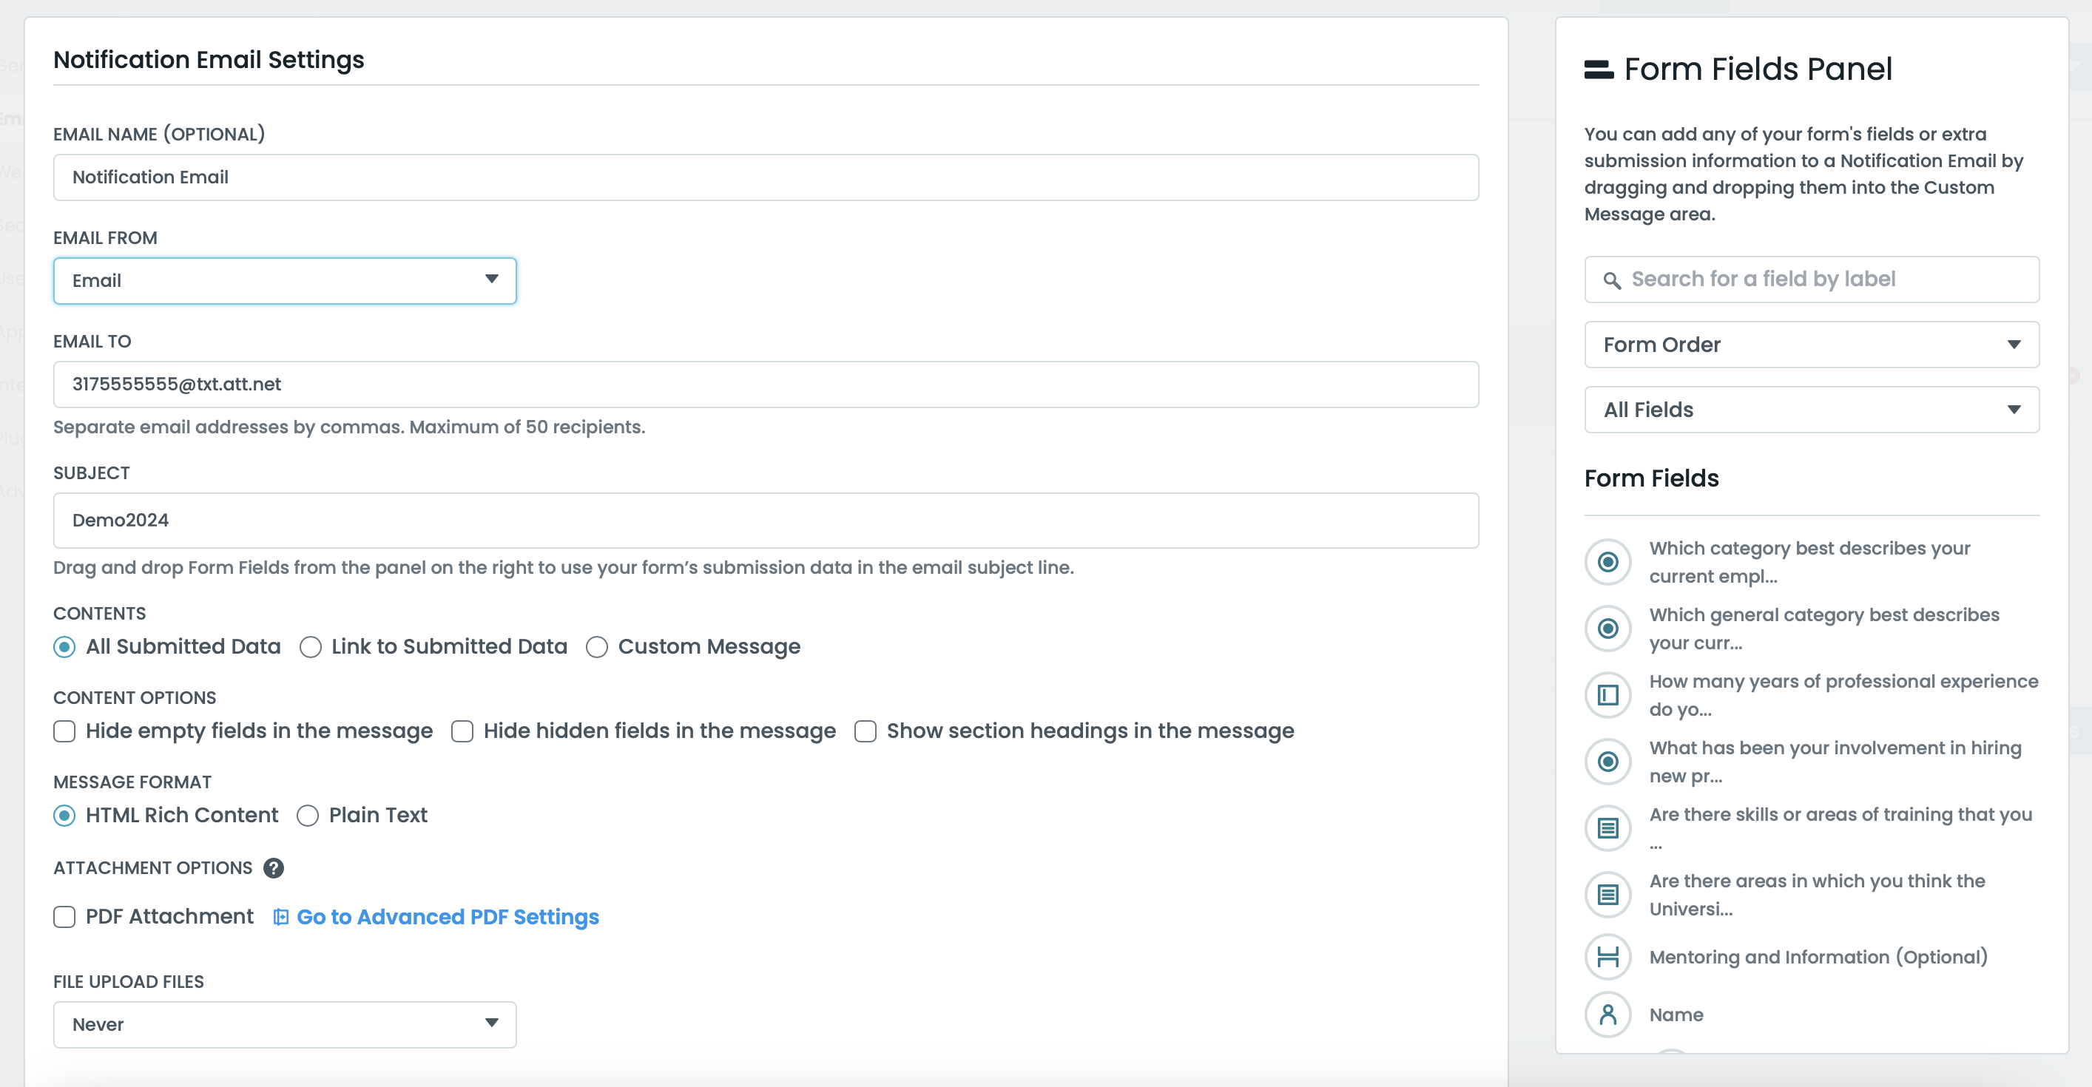Click the icon for 'How many years of professional experience'
The width and height of the screenshot is (2092, 1087).
tap(1607, 695)
